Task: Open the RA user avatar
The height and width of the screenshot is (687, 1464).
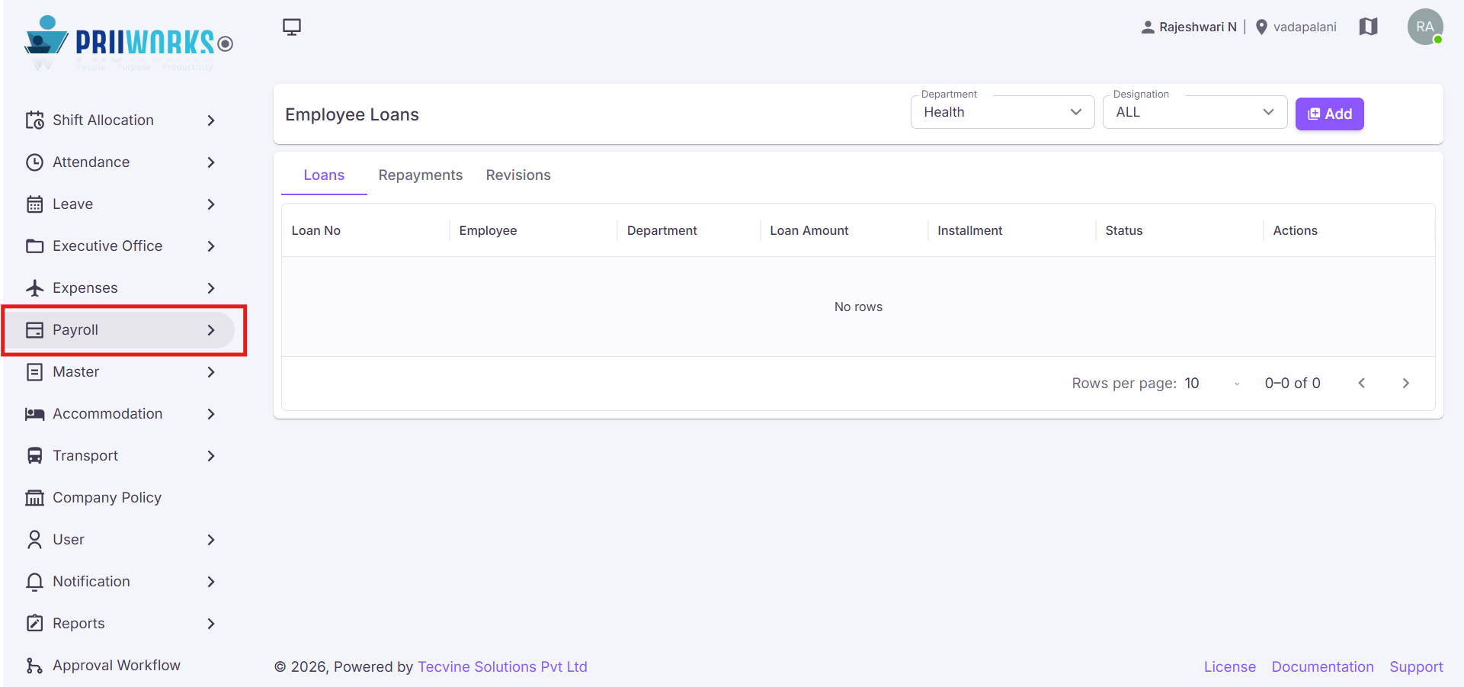Action: 1425,27
